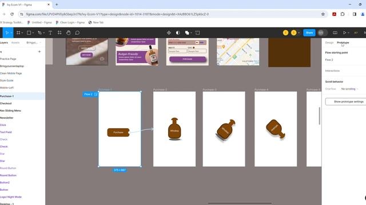This screenshot has height=205, width=366.
Task: Open the Libraries book icon
Action: (x=335, y=33)
